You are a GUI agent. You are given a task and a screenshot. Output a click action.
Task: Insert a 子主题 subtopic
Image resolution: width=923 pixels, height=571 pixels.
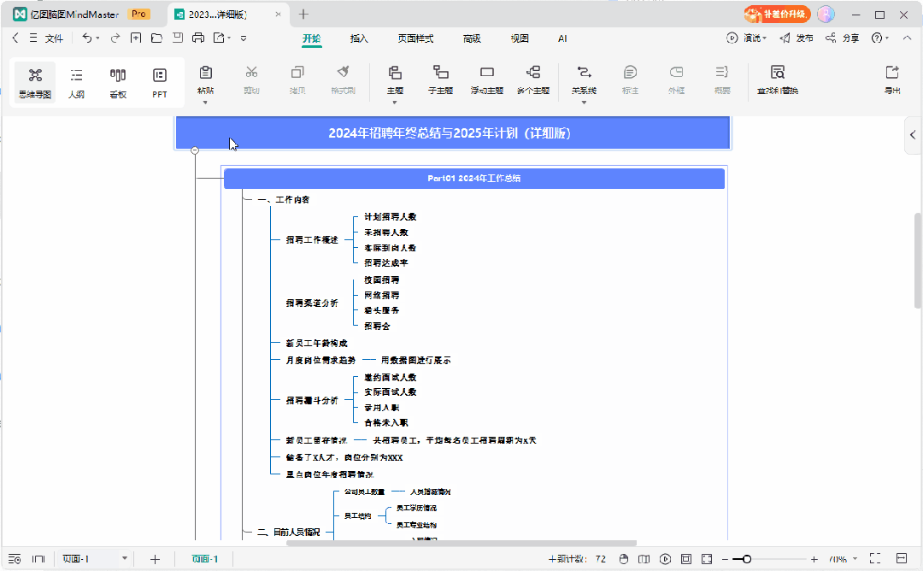(440, 79)
